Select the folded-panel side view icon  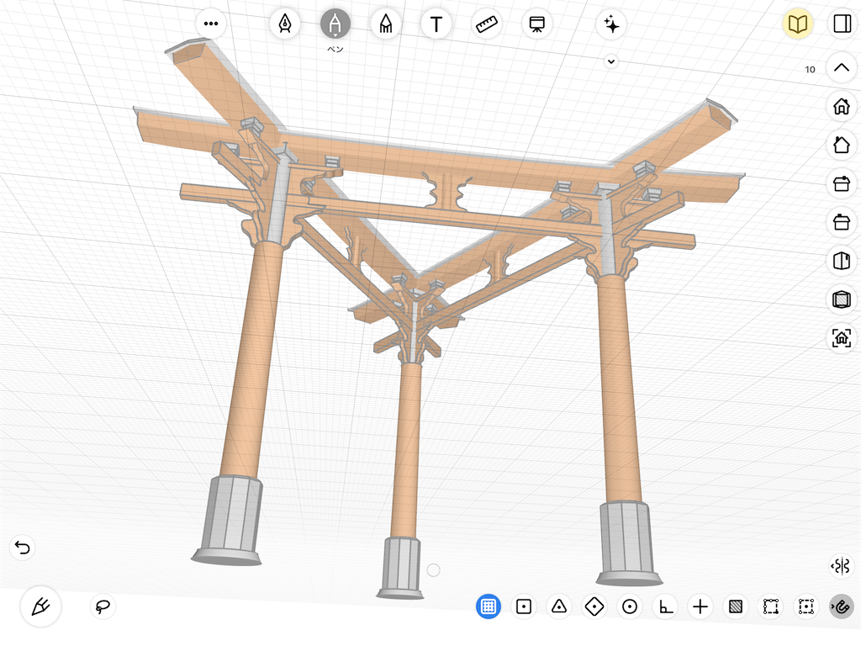(841, 261)
